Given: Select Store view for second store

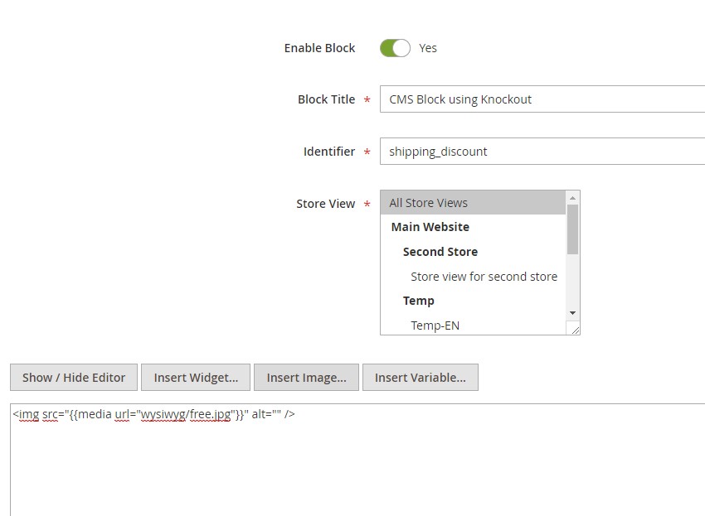Looking at the screenshot, I should click(x=484, y=276).
